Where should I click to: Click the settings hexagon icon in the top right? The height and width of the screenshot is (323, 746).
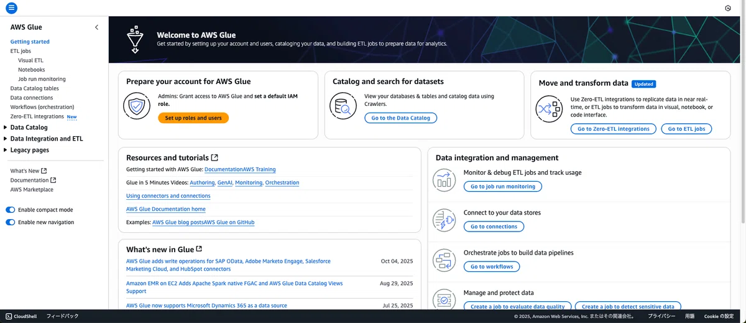point(728,8)
